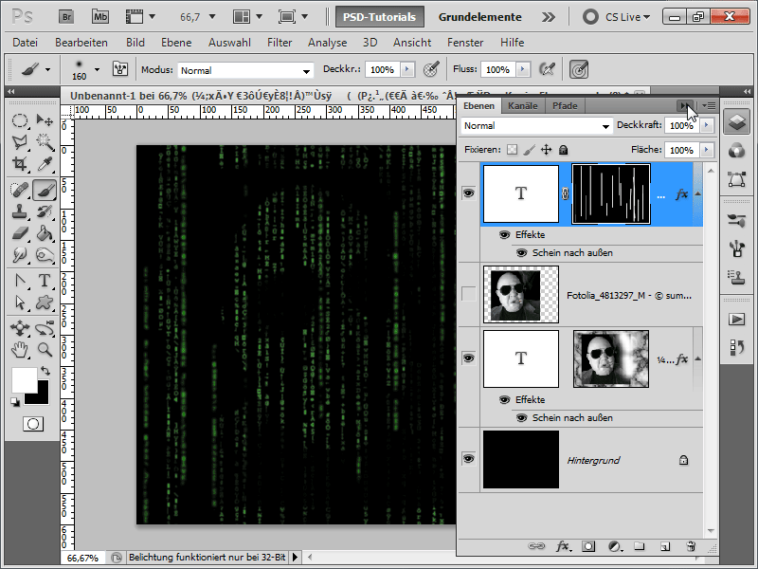Click the foreground color swatch
Screen dimensions: 758x569
[23, 379]
